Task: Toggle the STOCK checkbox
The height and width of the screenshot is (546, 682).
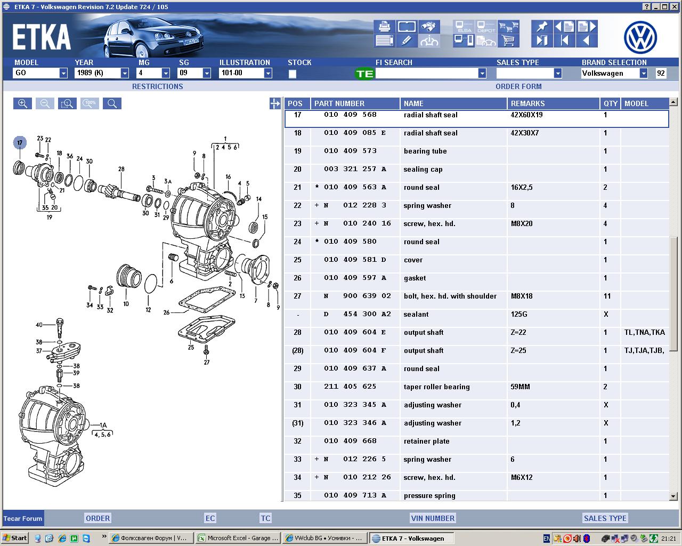Action: coord(293,74)
